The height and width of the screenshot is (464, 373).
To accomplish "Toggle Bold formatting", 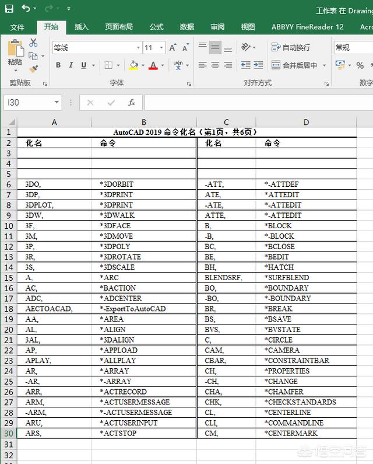I will click(x=58, y=65).
